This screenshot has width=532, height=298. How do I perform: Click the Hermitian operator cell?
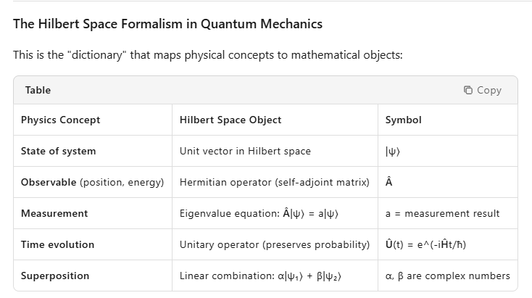275,182
